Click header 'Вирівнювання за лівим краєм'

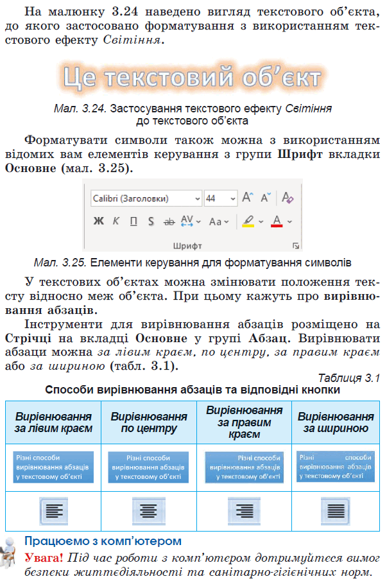pos(53,422)
